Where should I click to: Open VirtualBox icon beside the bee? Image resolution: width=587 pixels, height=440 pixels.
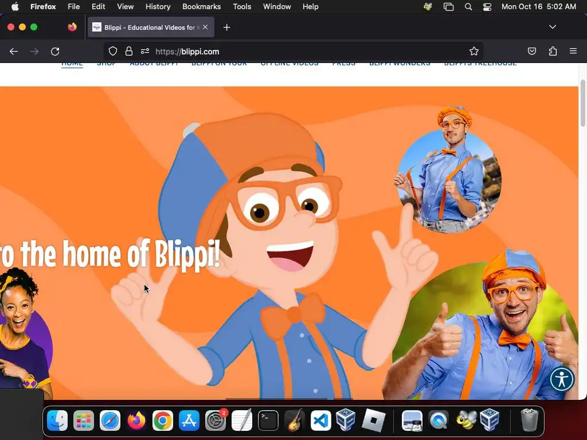(x=490, y=420)
